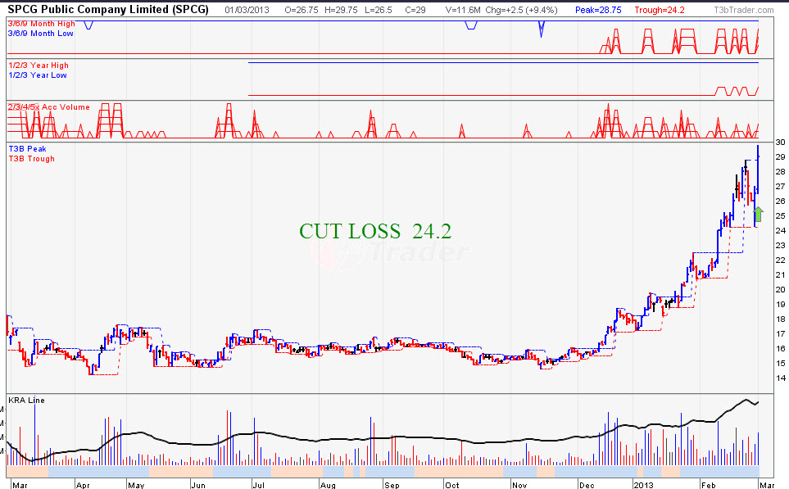The height and width of the screenshot is (489, 789).
Task: Click the Aug month axis label
Action: point(328,485)
